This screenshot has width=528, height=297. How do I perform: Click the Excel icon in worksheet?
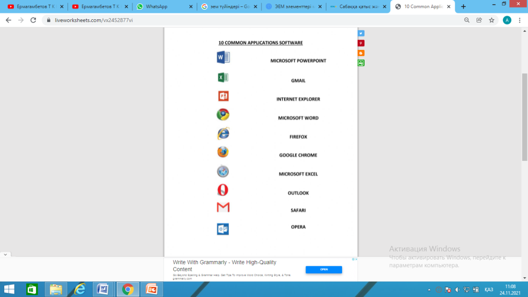pyautogui.click(x=223, y=77)
